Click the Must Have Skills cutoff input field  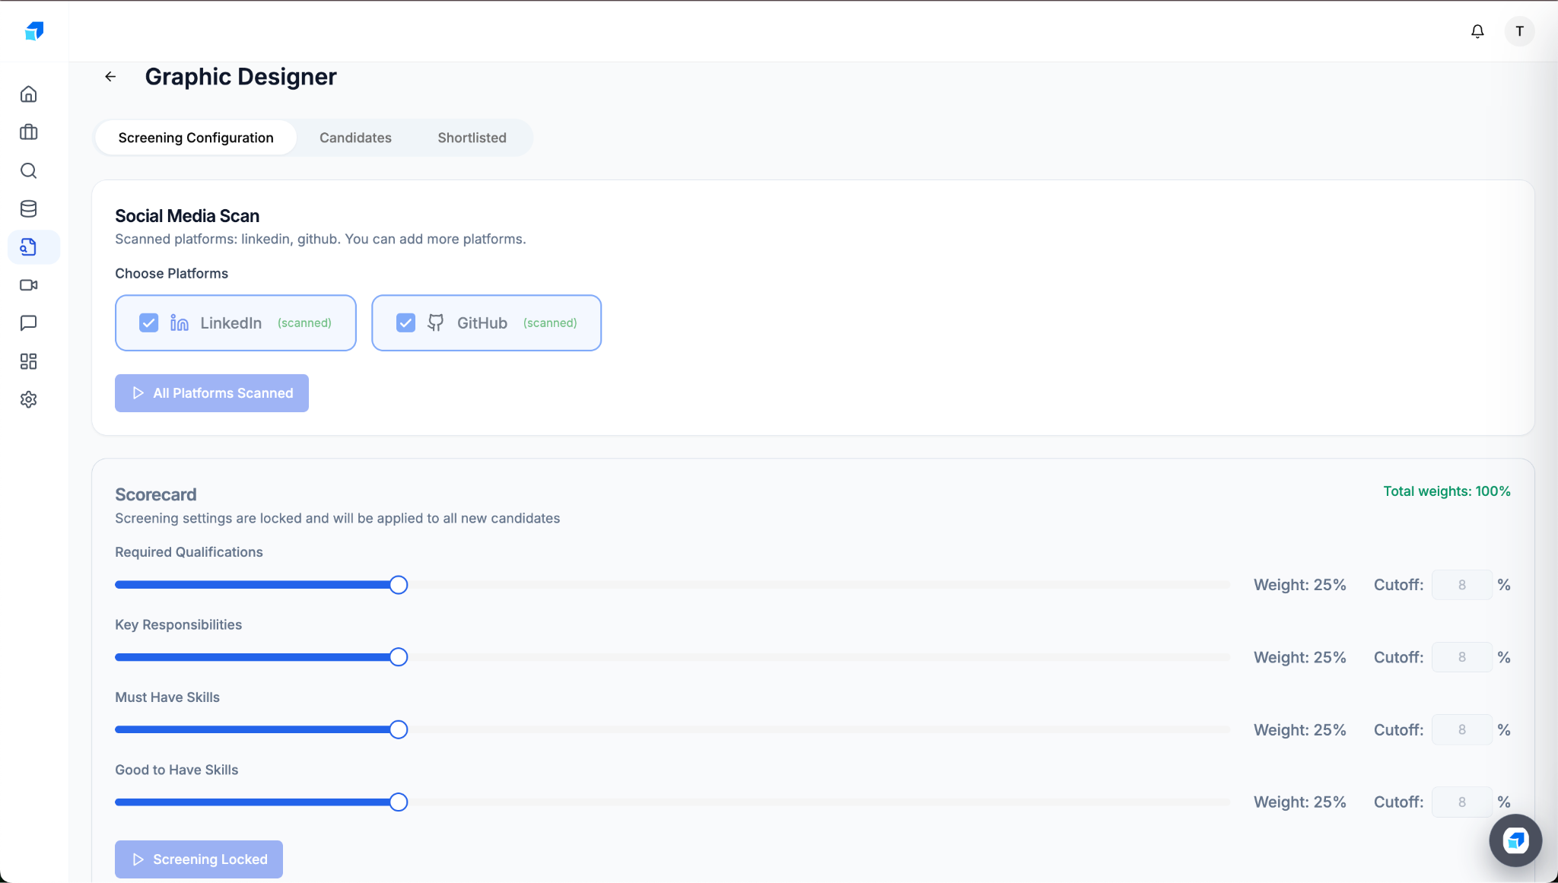point(1461,729)
